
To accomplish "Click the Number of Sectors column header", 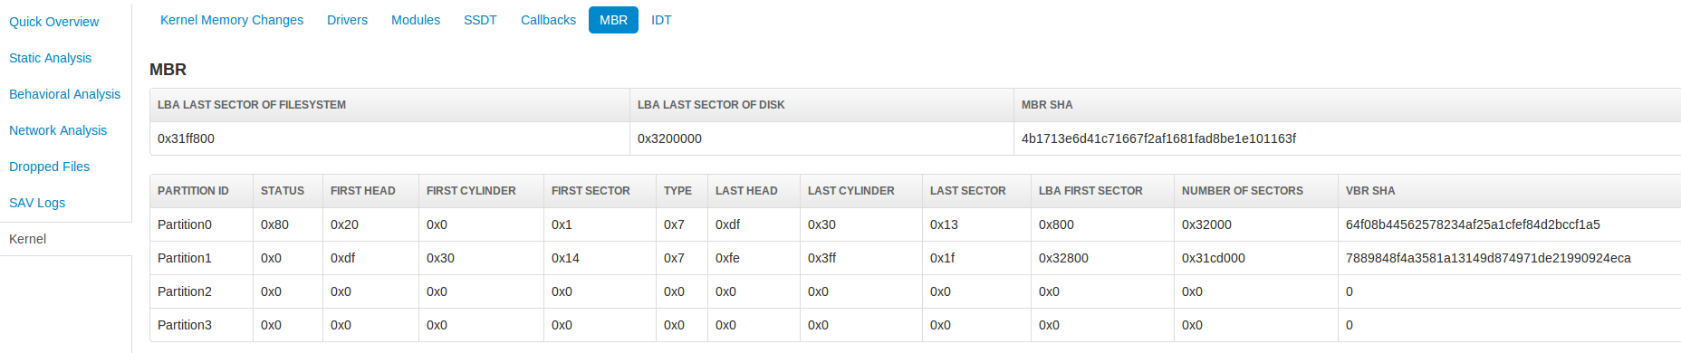I will (x=1243, y=191).
